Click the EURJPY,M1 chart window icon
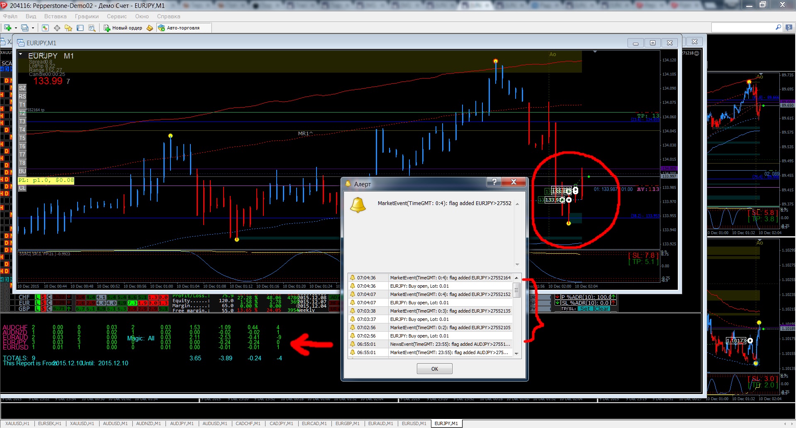The width and height of the screenshot is (796, 428). click(x=21, y=43)
